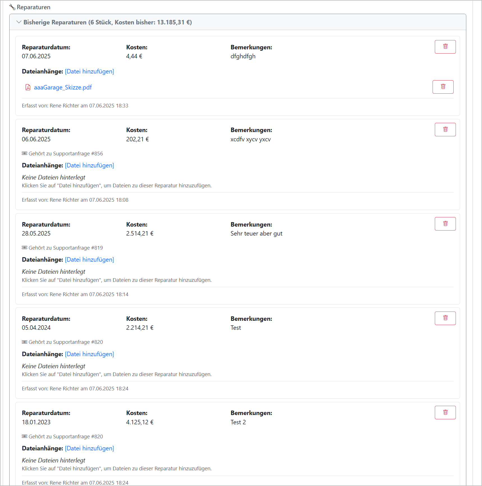Delete the attachment aaaGarage_Skizze.pdf
Screen dimensions: 482x486
(443, 87)
